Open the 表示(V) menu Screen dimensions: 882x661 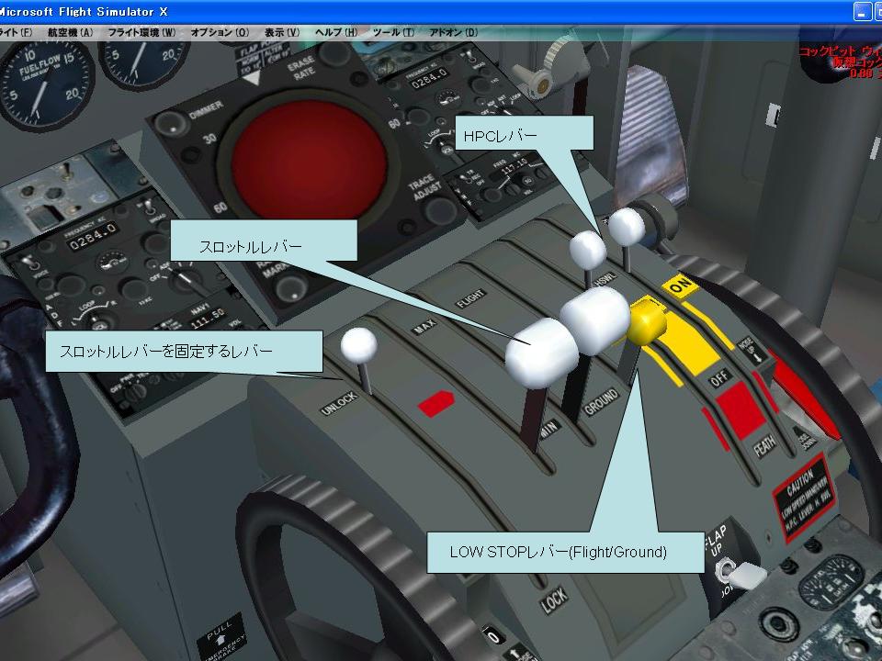tap(282, 33)
